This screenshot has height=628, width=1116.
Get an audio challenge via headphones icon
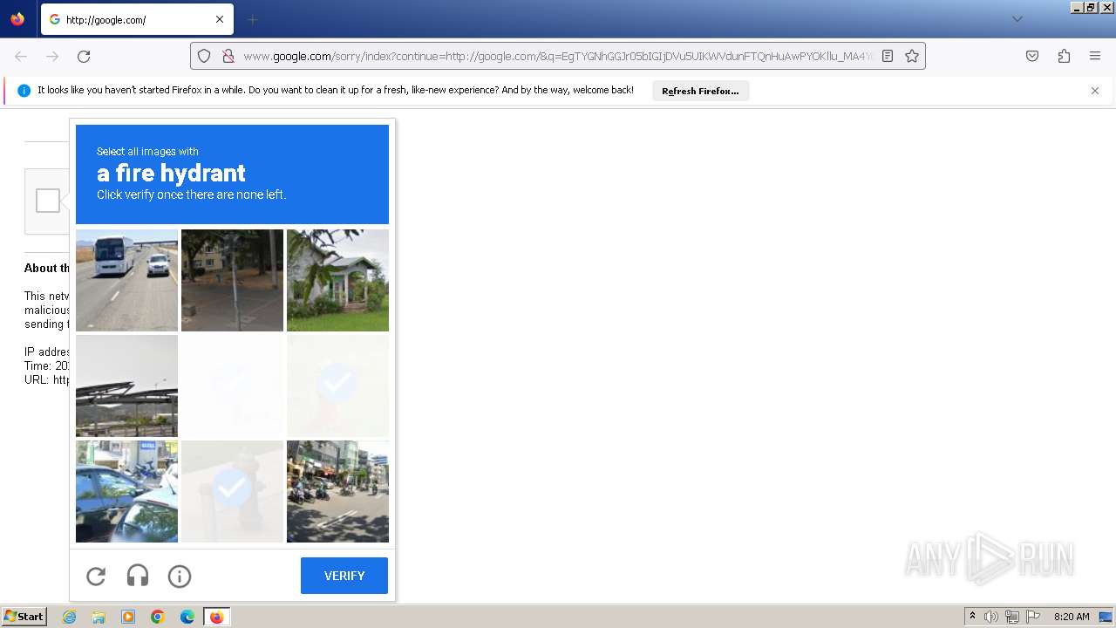click(x=138, y=576)
